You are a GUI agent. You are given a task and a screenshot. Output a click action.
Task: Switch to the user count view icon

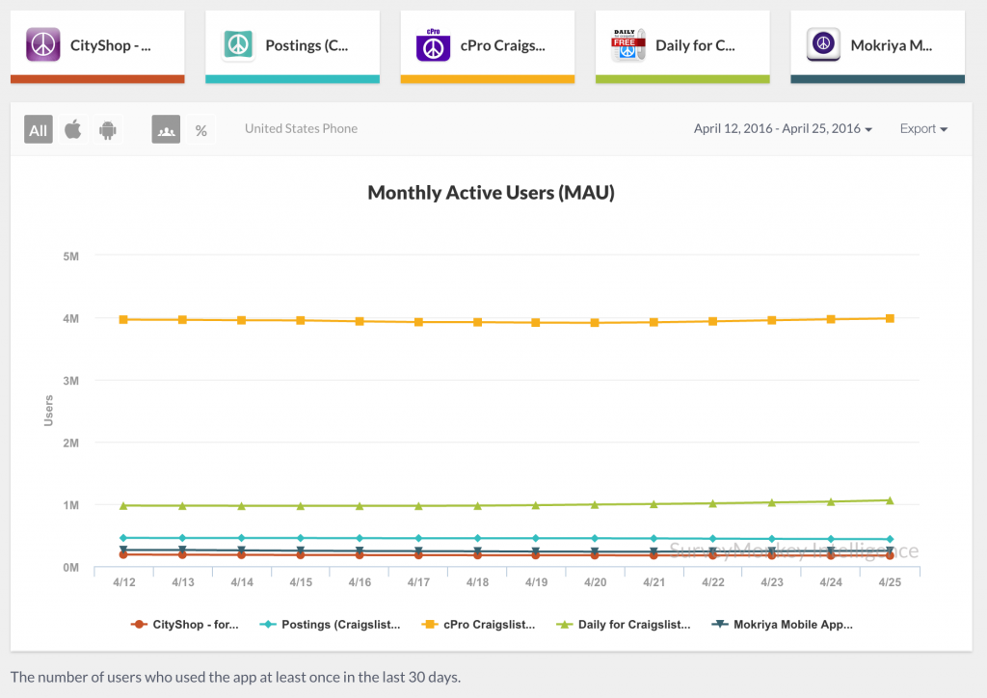[166, 130]
